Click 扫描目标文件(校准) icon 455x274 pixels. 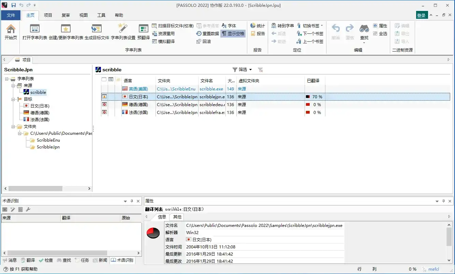pos(155,26)
